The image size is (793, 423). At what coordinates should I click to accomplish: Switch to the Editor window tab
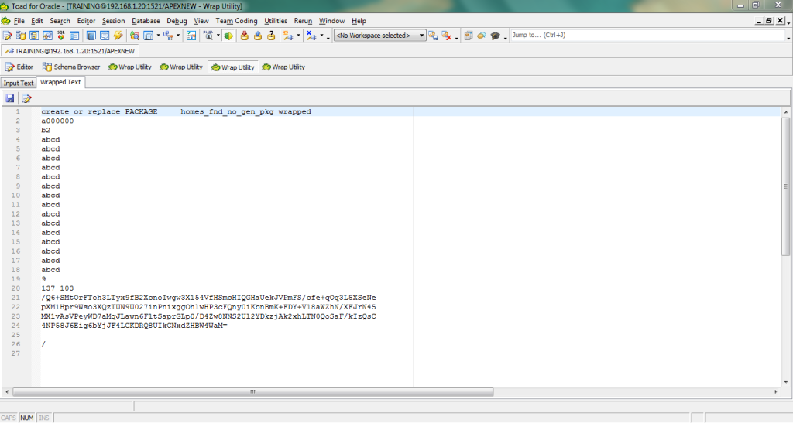coord(19,67)
